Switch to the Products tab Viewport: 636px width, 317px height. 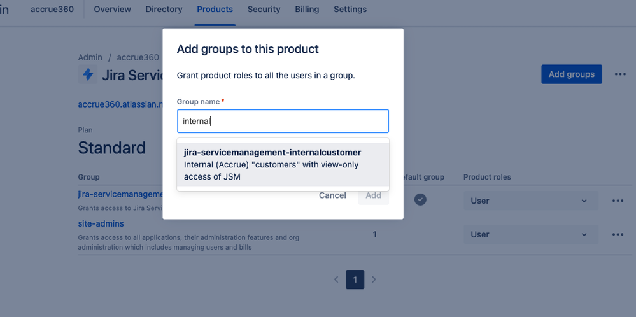tap(215, 10)
